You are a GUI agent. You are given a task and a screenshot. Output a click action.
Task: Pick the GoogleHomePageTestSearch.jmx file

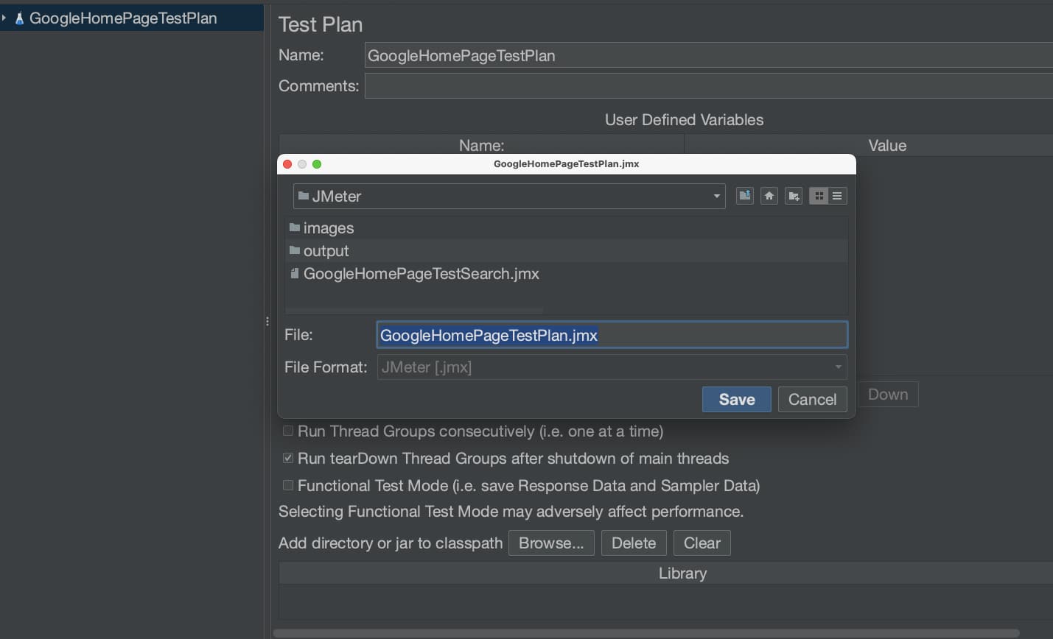(421, 274)
